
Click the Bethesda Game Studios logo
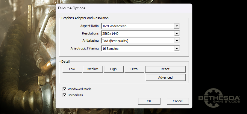219,98
